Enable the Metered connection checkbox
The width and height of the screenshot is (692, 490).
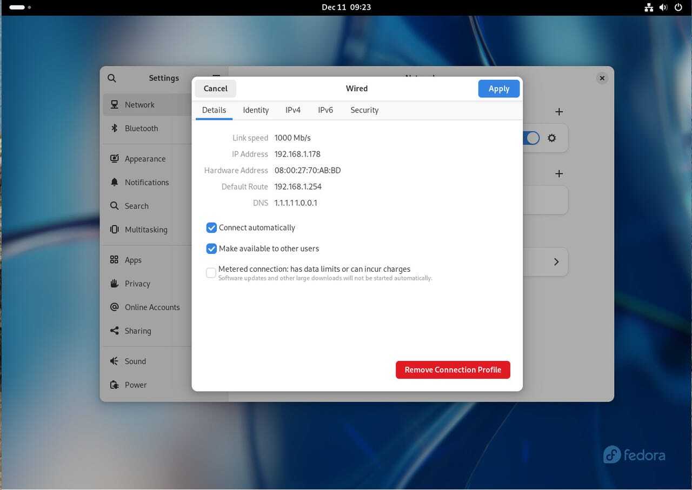[211, 273]
